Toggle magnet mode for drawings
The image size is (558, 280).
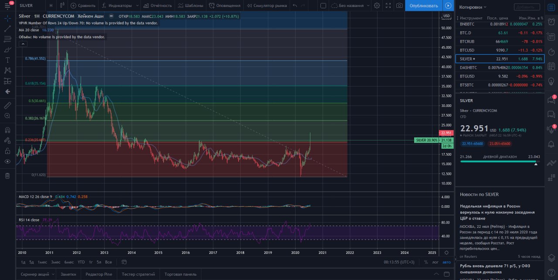(x=7, y=130)
